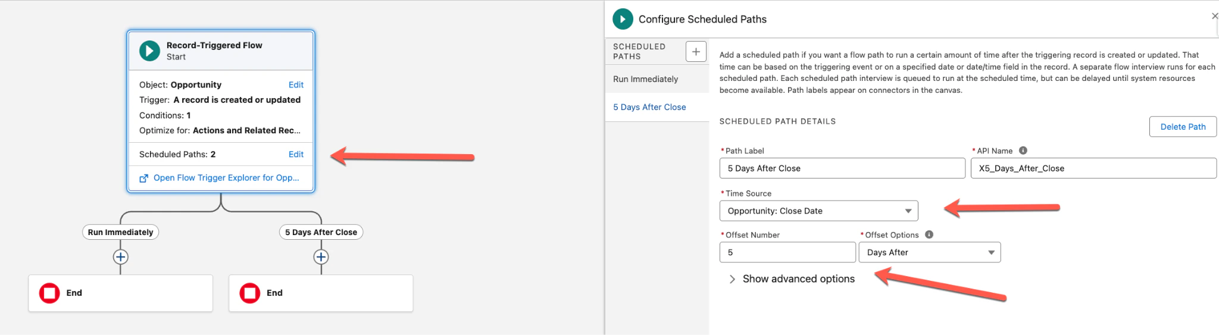Show API Name info tooltip icon
1219x335 pixels.
[x=1023, y=151]
